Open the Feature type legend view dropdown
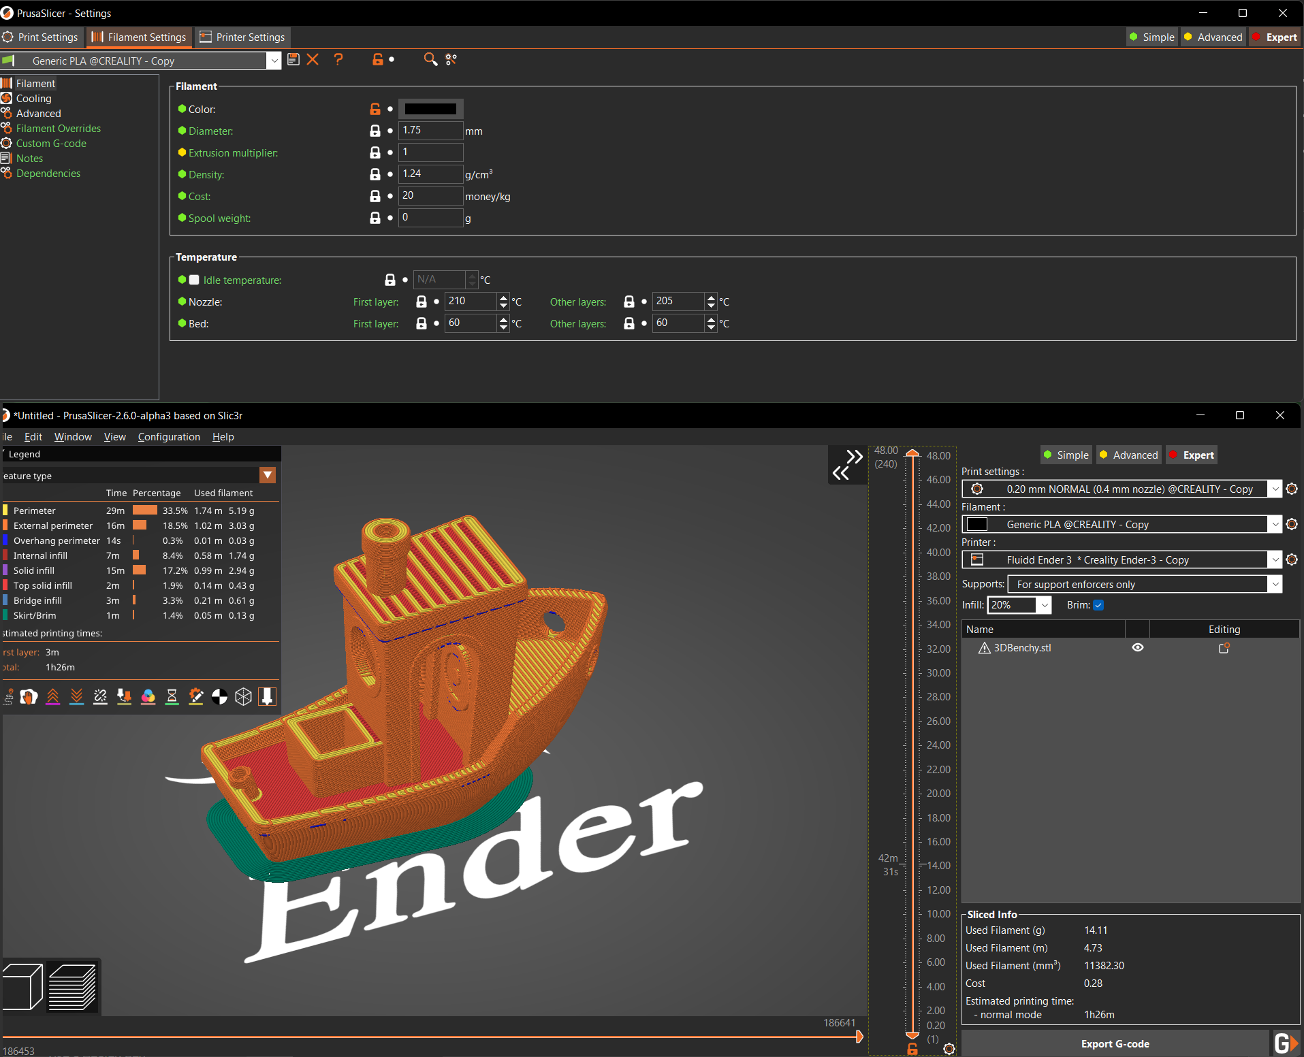1304x1057 pixels. (x=268, y=475)
